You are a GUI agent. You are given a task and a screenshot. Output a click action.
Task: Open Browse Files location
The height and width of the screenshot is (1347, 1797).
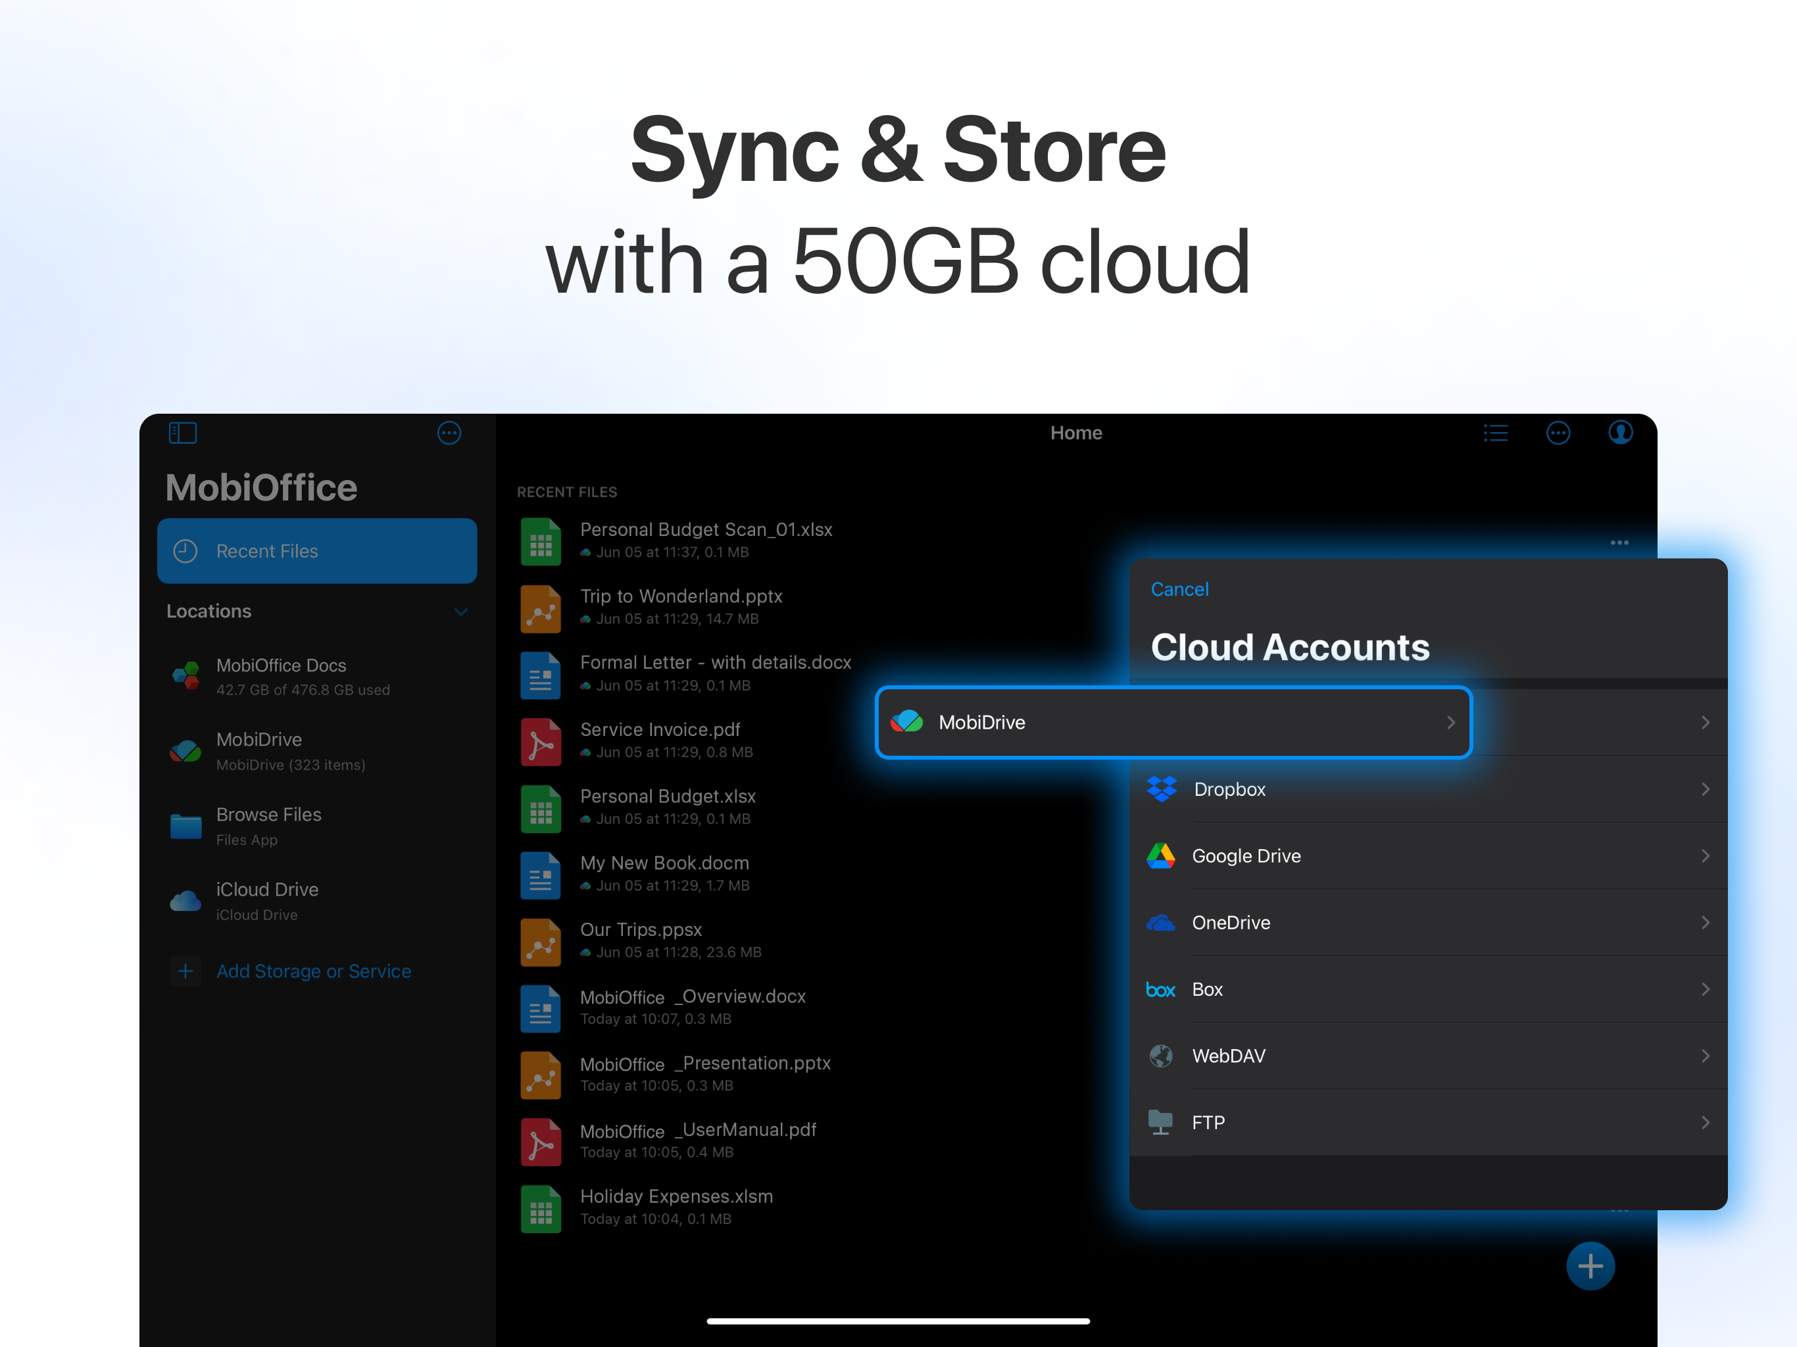(x=317, y=825)
